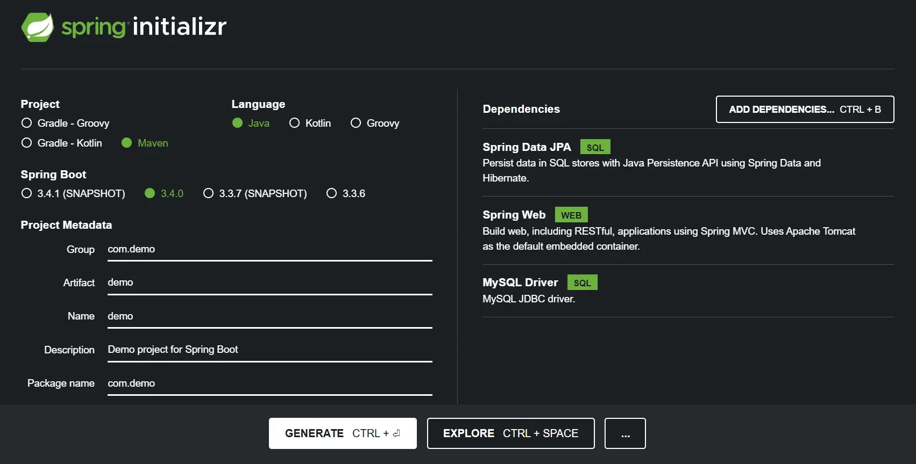Choose Maven as project type

pyautogui.click(x=145, y=143)
